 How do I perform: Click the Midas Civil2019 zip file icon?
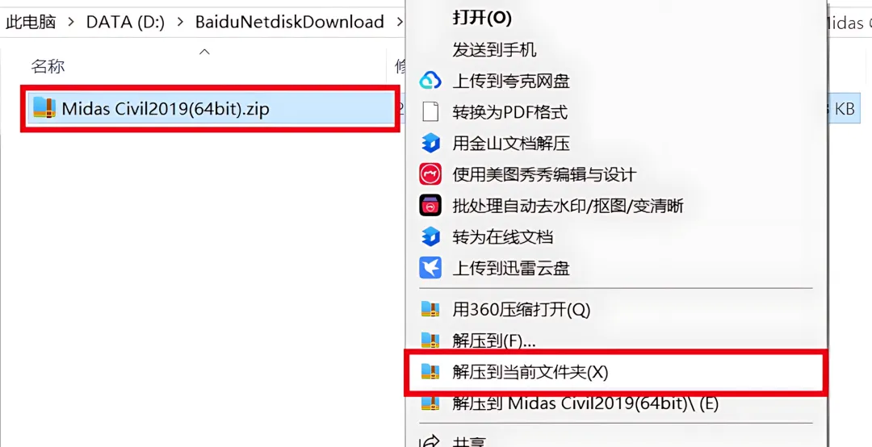[44, 108]
